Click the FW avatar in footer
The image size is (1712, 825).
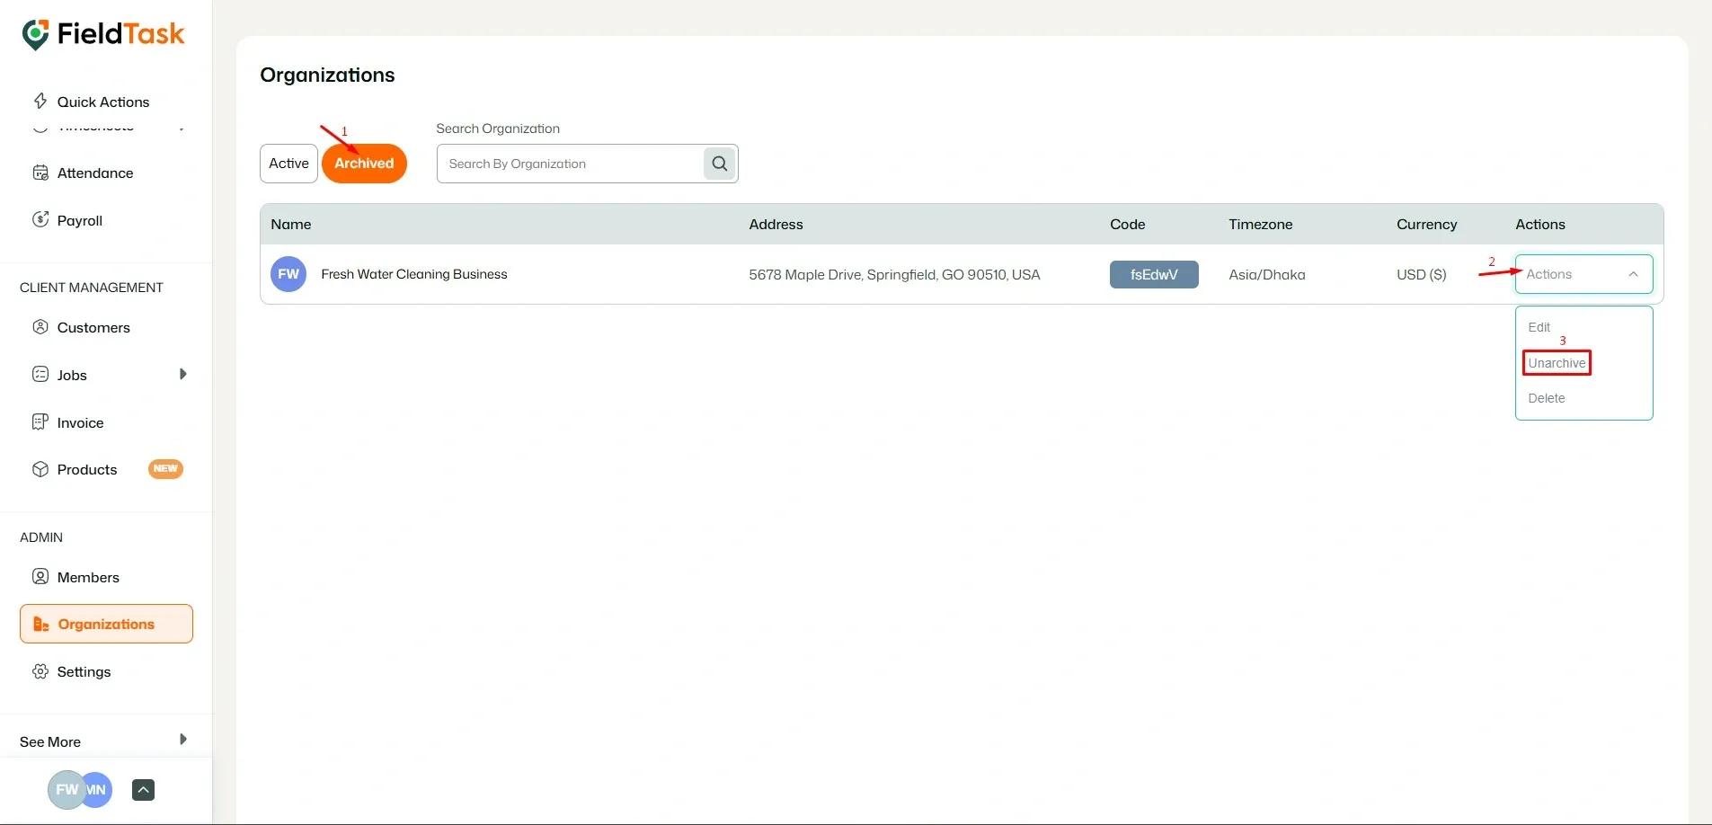pyautogui.click(x=66, y=790)
